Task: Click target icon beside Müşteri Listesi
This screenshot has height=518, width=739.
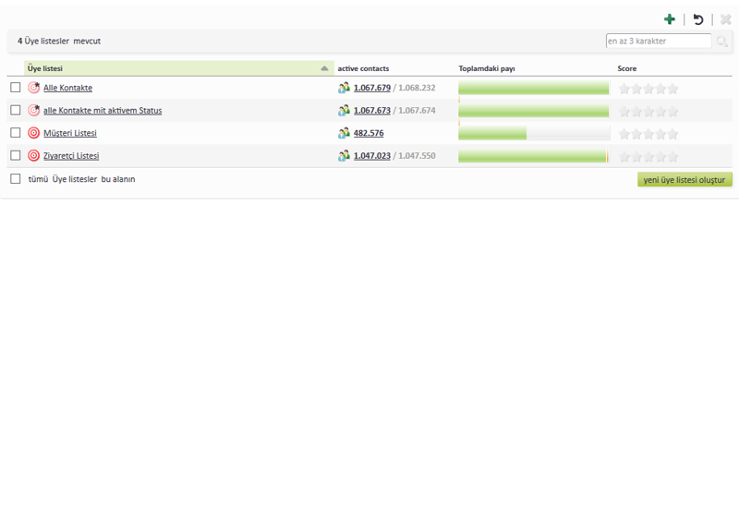Action: (x=34, y=133)
